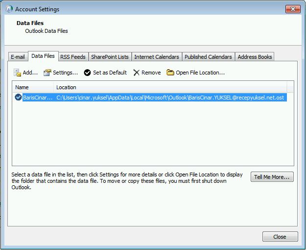Click the Add... label in the toolbar
The image size is (306, 250).
(x=30, y=73)
